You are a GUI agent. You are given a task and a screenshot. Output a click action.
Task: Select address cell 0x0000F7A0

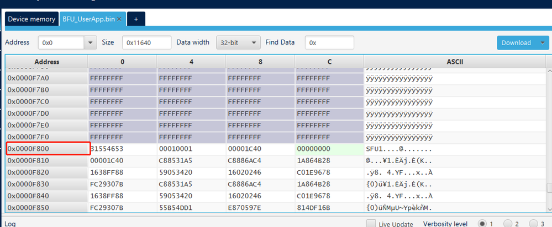(47, 78)
